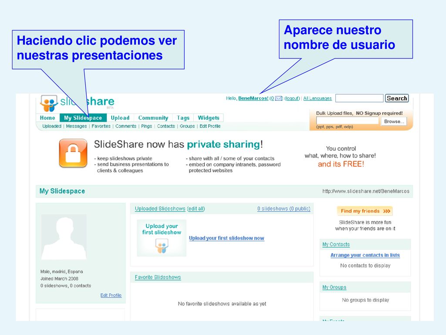Image resolution: width=446 pixels, height=335 pixels.
Task: Open the Messages submenu link
Action: coord(76,126)
